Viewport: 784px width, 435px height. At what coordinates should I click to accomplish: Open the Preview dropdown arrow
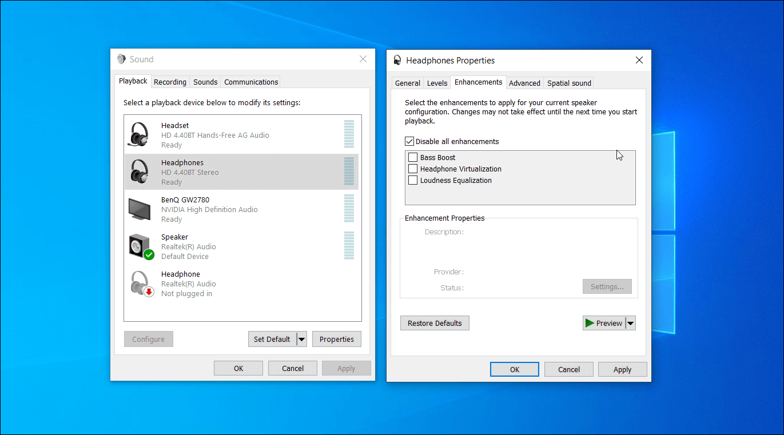(x=630, y=322)
